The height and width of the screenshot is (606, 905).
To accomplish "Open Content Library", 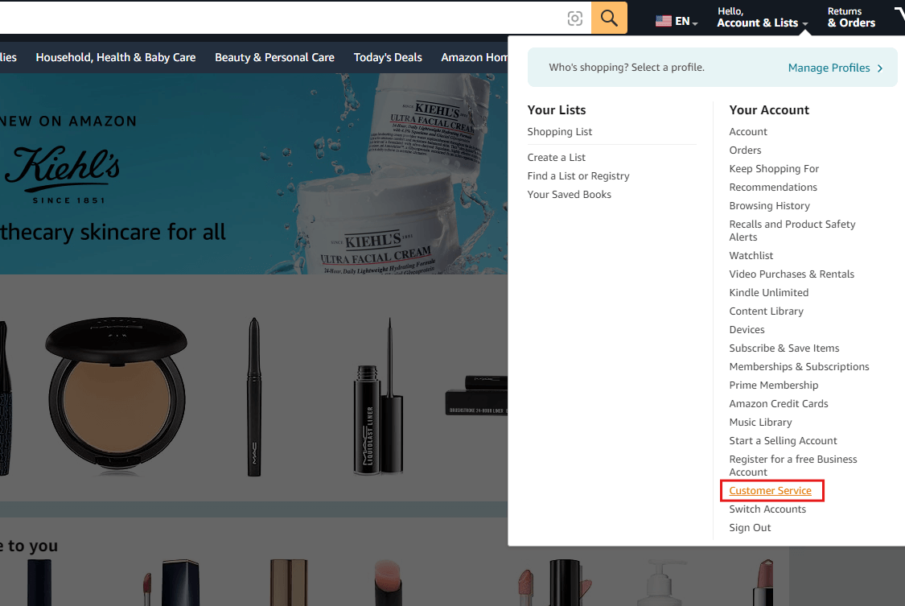I will tap(766, 311).
